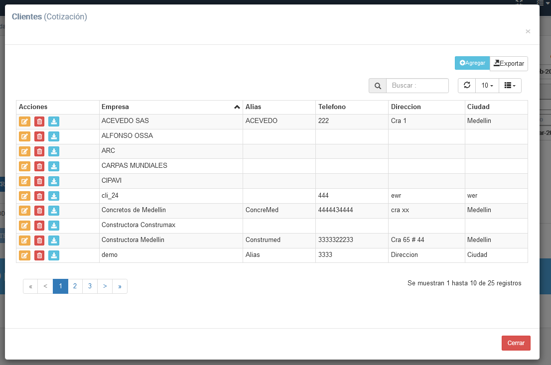Image resolution: width=551 pixels, height=365 pixels.
Task: Click trash icon for cli_24 row
Action: click(39, 196)
